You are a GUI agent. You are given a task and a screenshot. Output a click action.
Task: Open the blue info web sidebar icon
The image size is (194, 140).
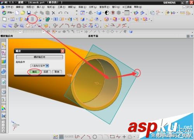coord(3,71)
